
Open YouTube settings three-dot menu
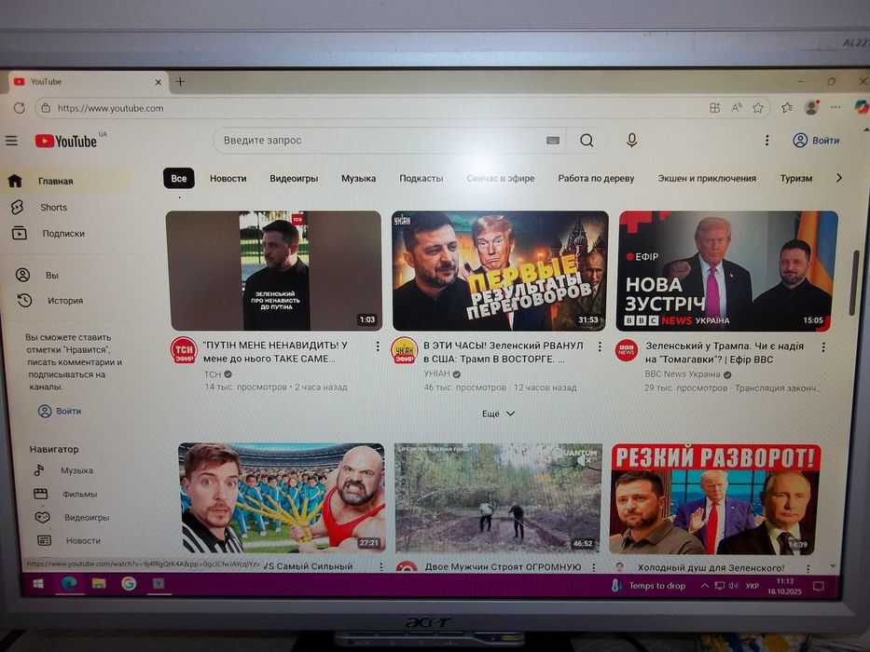[766, 141]
